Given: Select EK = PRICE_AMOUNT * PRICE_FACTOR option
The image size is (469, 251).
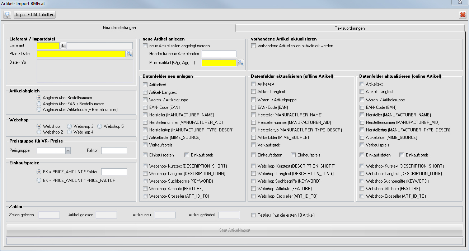Looking at the screenshot, I should click(x=39, y=180).
